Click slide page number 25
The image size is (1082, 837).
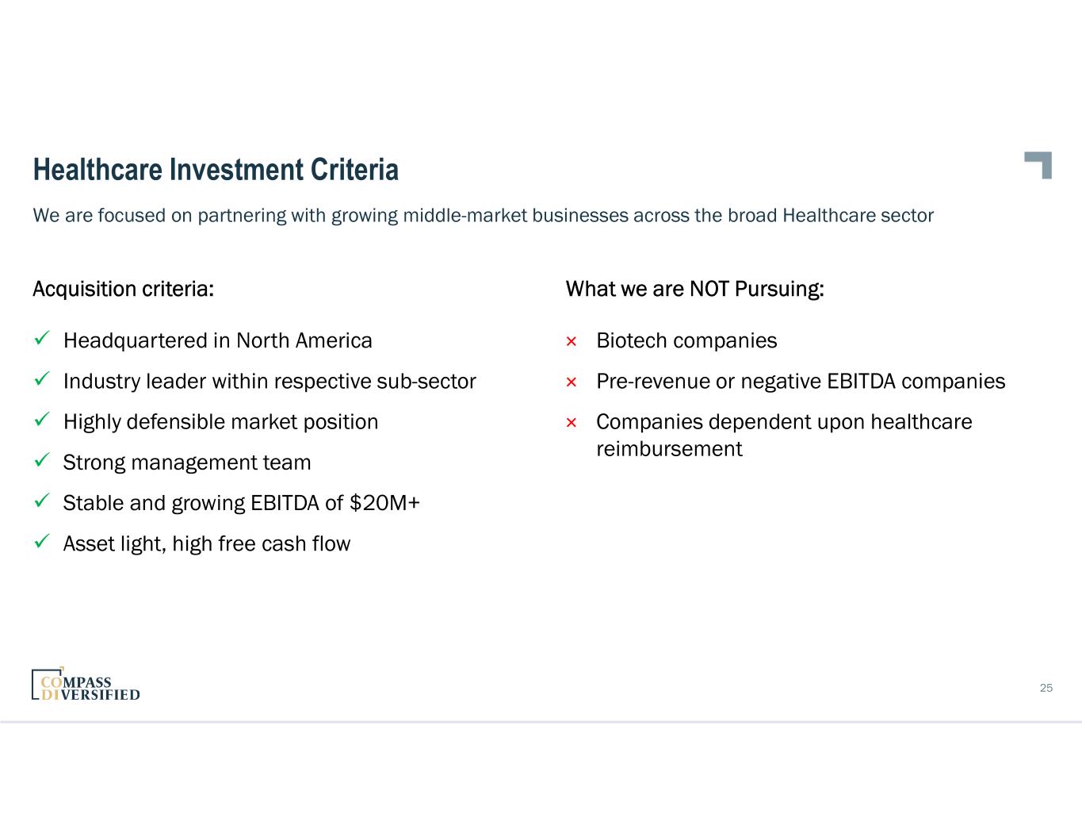[x=1046, y=688]
